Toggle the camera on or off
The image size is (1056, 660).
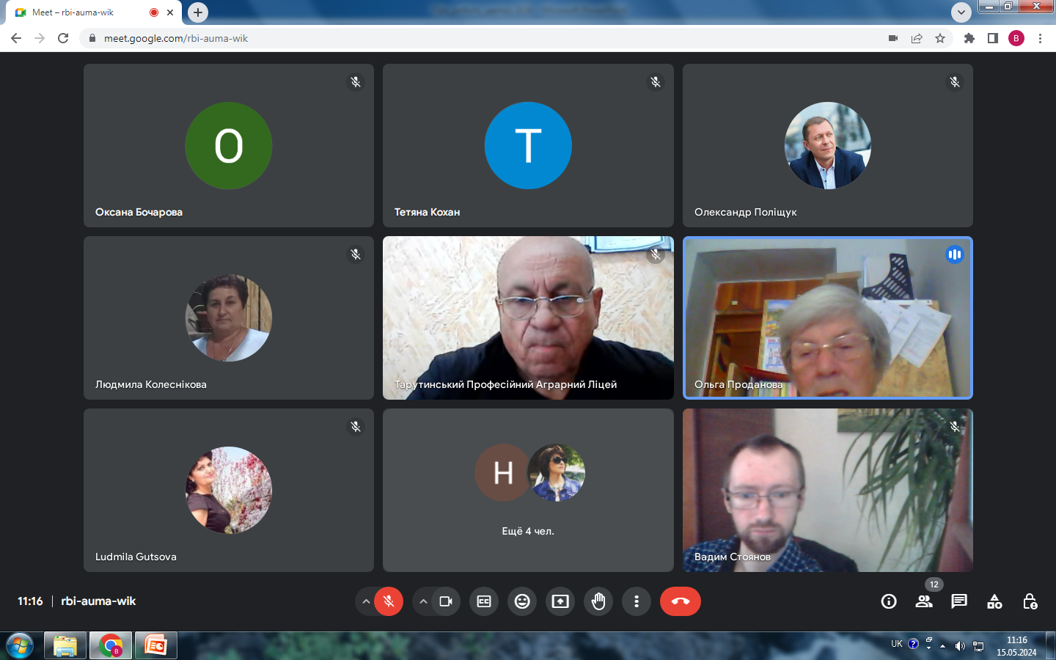click(446, 601)
